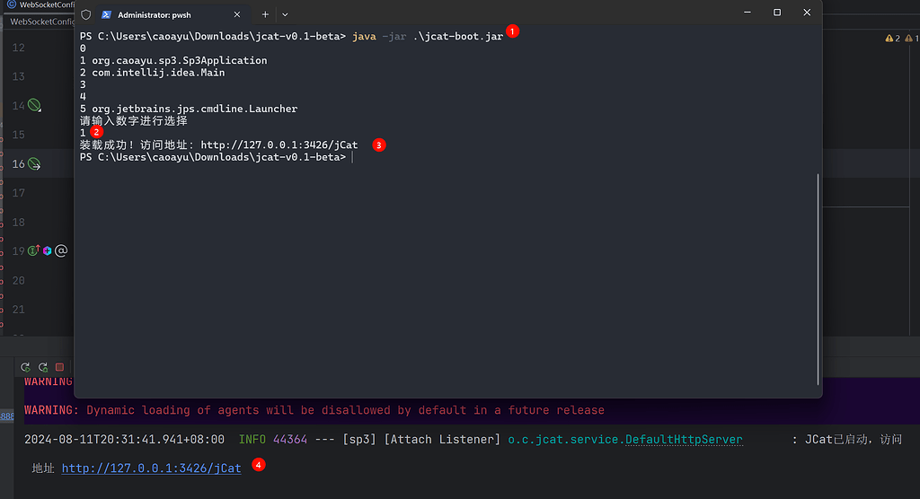The image size is (920, 499).
Task: Expand the terminal profile dropdown chevron
Action: coord(285,14)
